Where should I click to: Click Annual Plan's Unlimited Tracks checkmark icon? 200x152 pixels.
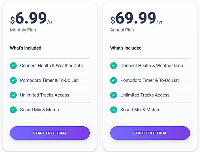point(114,95)
